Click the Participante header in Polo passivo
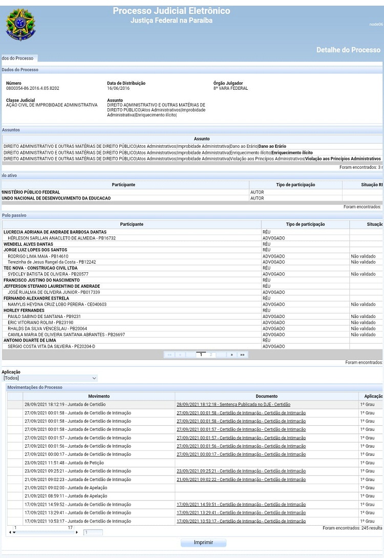 [x=132, y=224]
